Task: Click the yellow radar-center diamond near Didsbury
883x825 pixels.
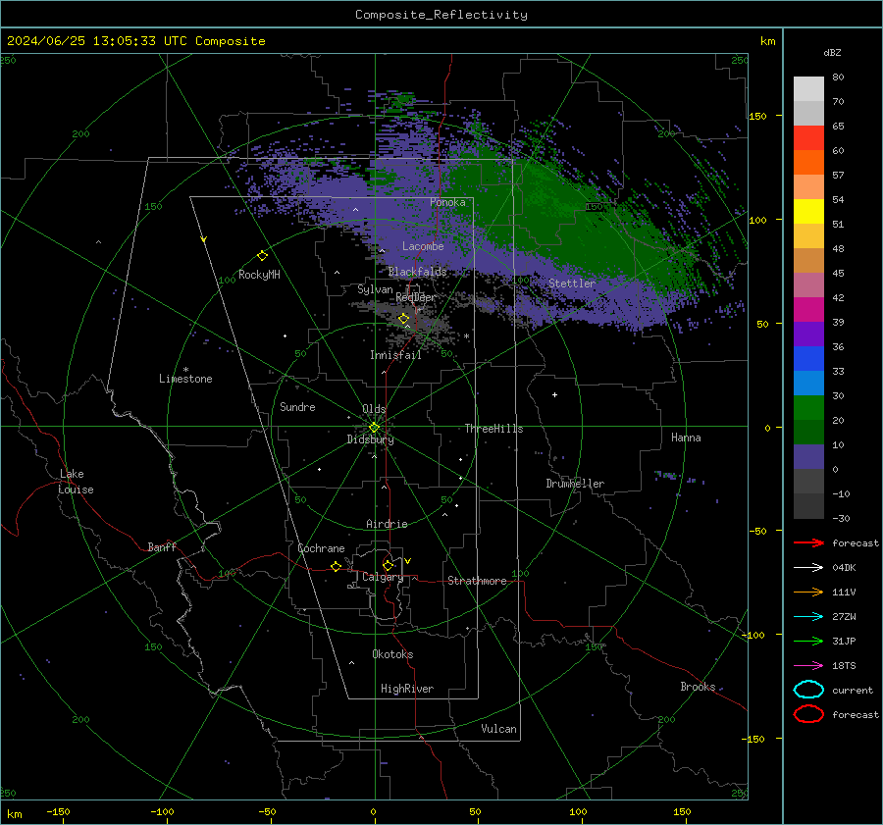Action: pos(374,428)
